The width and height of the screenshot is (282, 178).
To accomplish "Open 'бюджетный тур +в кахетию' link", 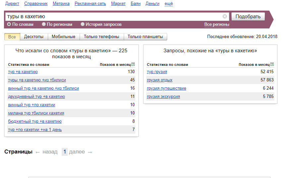I will click(35, 121).
